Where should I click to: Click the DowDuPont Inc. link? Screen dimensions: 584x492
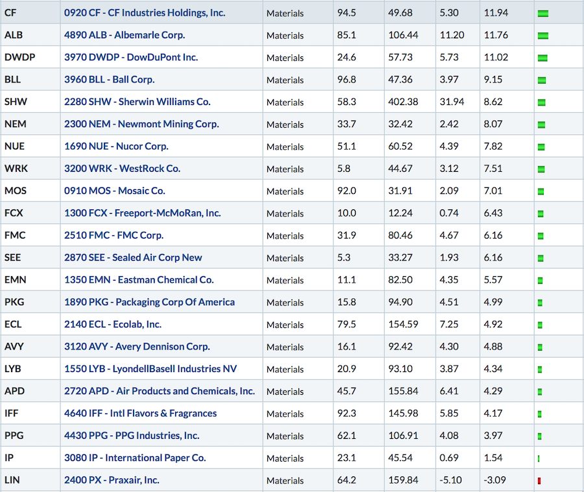pos(130,57)
